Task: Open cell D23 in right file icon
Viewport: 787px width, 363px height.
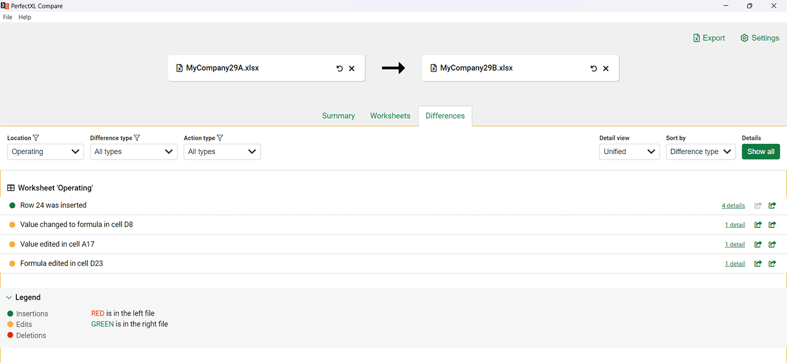Action: coord(772,264)
